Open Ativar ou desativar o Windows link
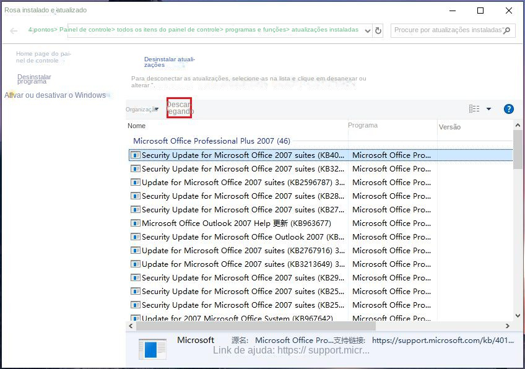Screen dimensions: 525x369 pos(55,95)
